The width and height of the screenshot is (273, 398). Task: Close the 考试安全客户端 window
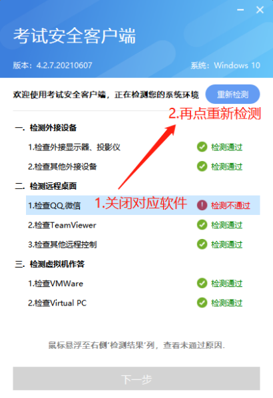coord(260,10)
